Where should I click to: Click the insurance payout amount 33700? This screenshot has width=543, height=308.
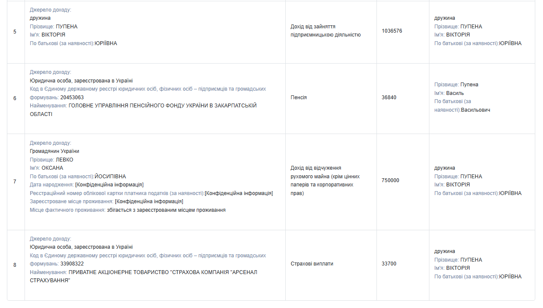click(389, 264)
